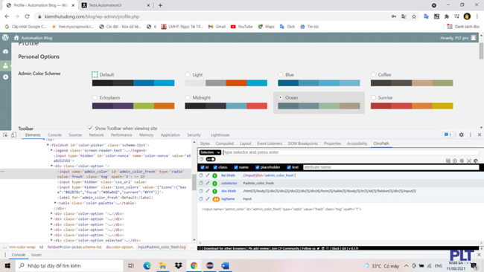
Task: Click the ChroPath save icon
Action: [448, 161]
